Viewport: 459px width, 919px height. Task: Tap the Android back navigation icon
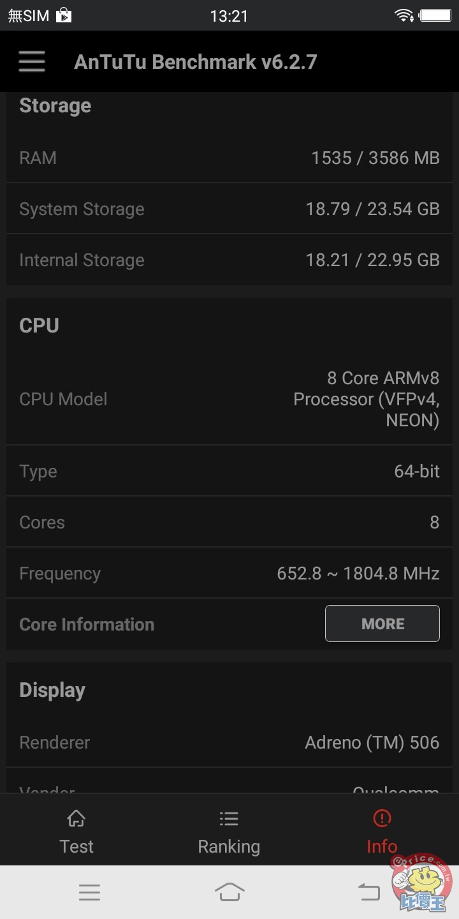click(x=369, y=892)
